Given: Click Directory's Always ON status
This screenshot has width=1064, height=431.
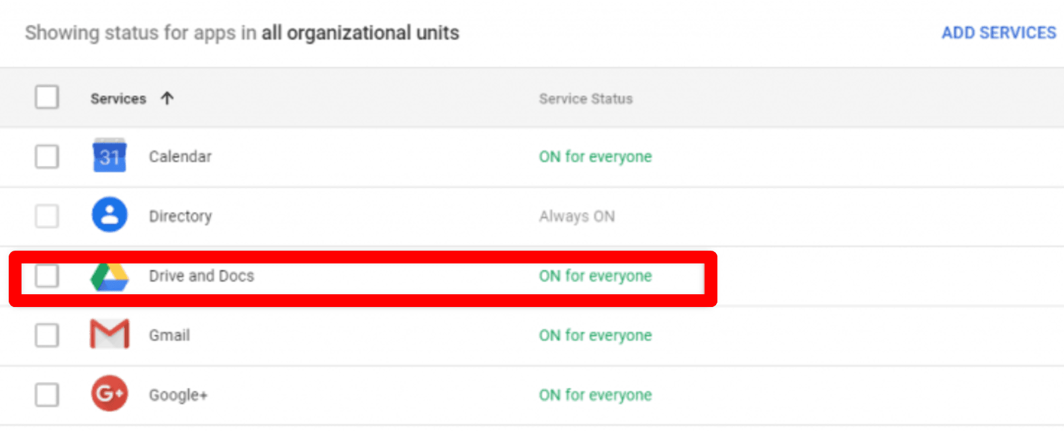Looking at the screenshot, I should 576,217.
